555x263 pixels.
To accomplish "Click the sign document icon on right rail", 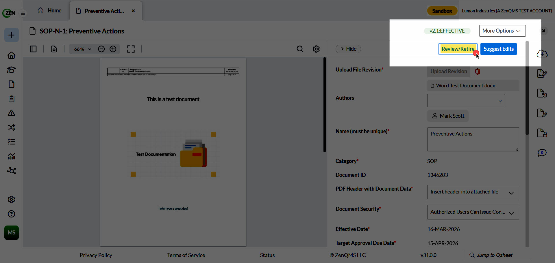I will pos(542,74).
